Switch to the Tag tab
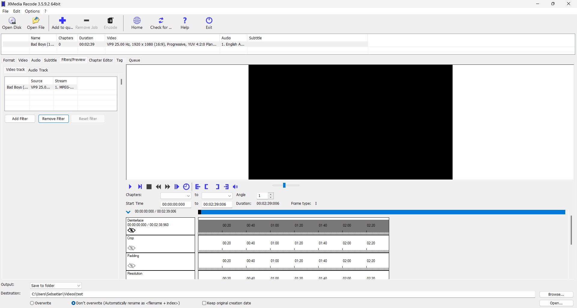 pyautogui.click(x=120, y=60)
